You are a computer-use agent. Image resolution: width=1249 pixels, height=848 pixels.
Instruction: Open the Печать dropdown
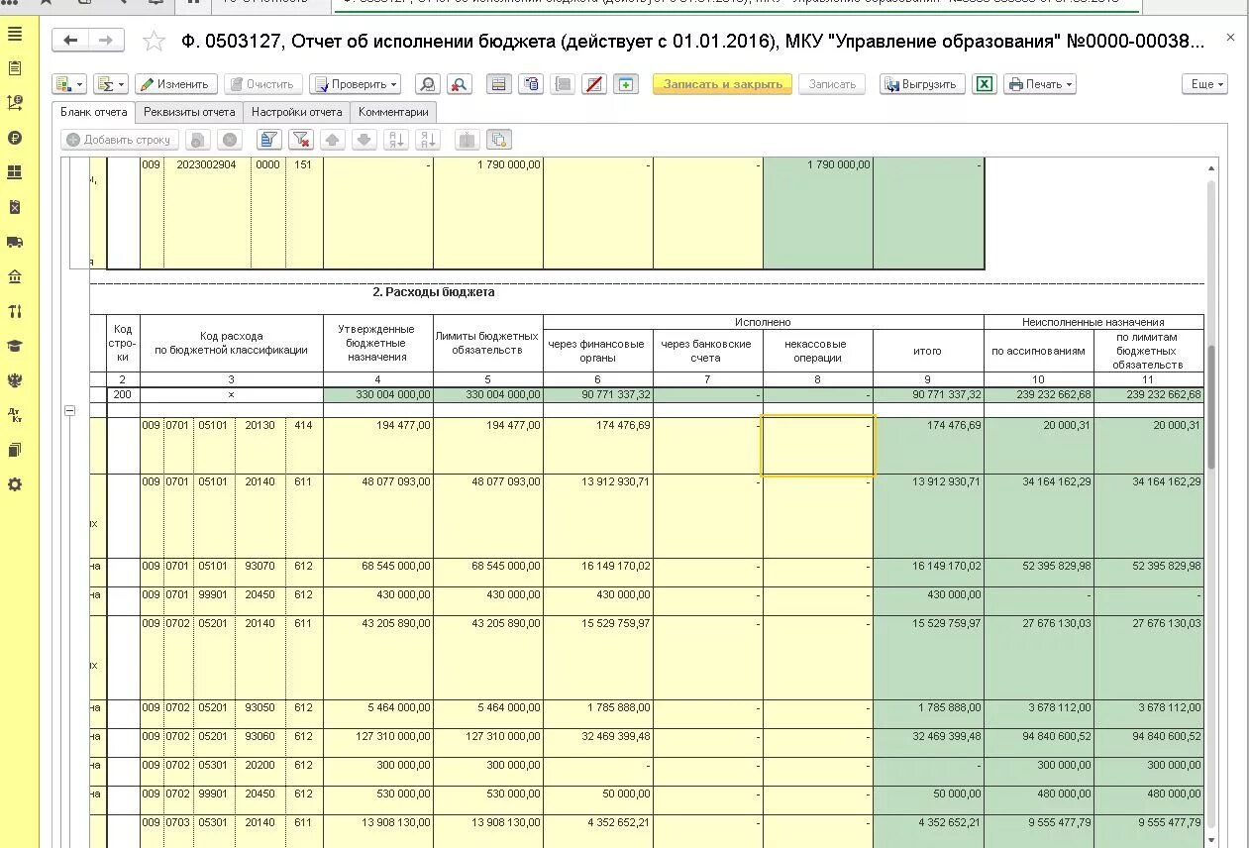point(1040,84)
